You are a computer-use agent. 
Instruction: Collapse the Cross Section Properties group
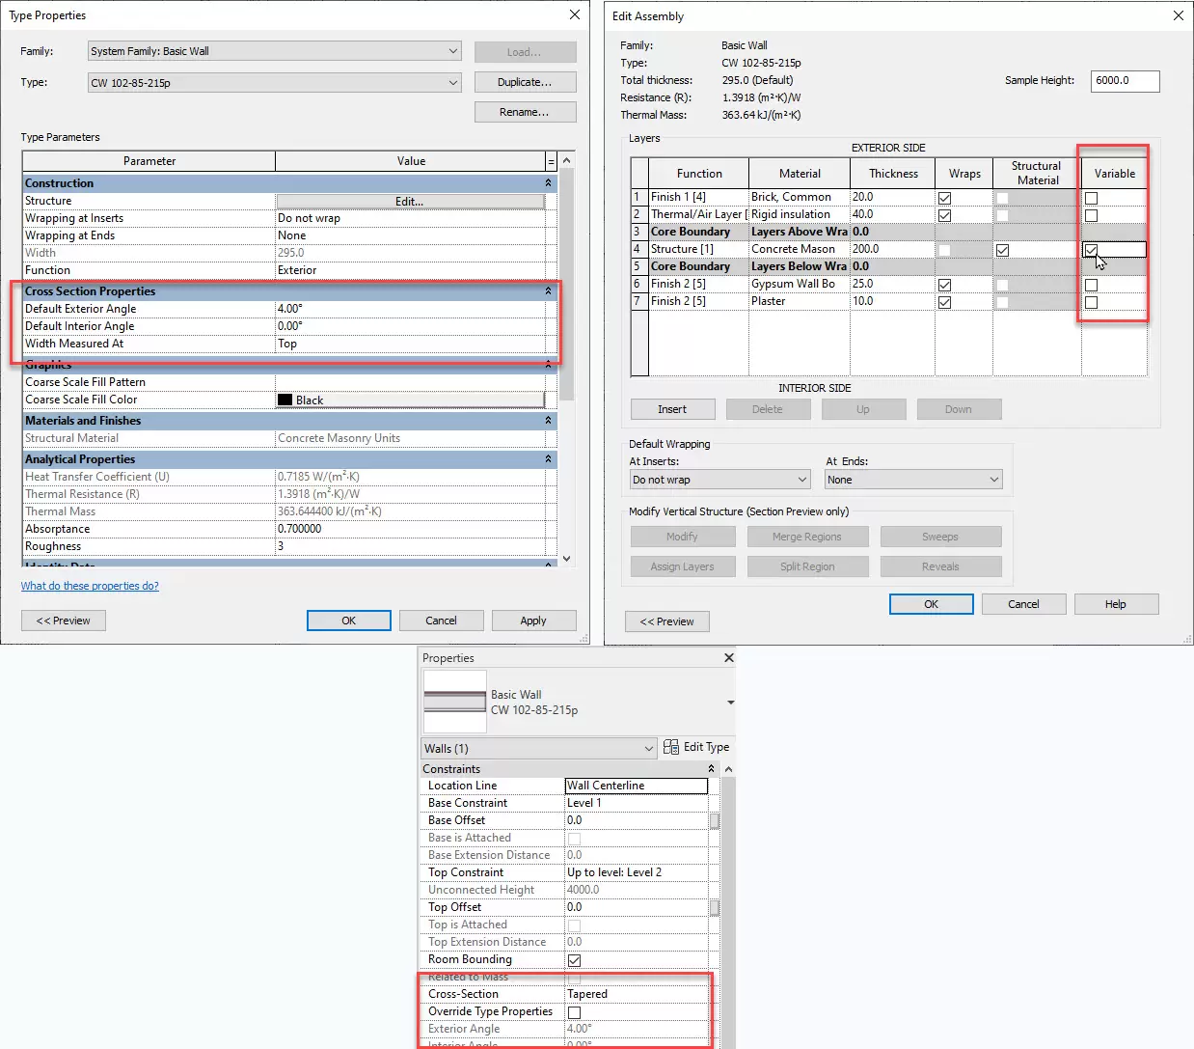548,291
